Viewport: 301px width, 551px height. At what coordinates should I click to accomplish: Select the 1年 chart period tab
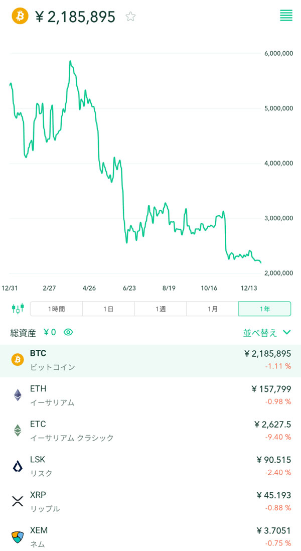[x=265, y=309]
